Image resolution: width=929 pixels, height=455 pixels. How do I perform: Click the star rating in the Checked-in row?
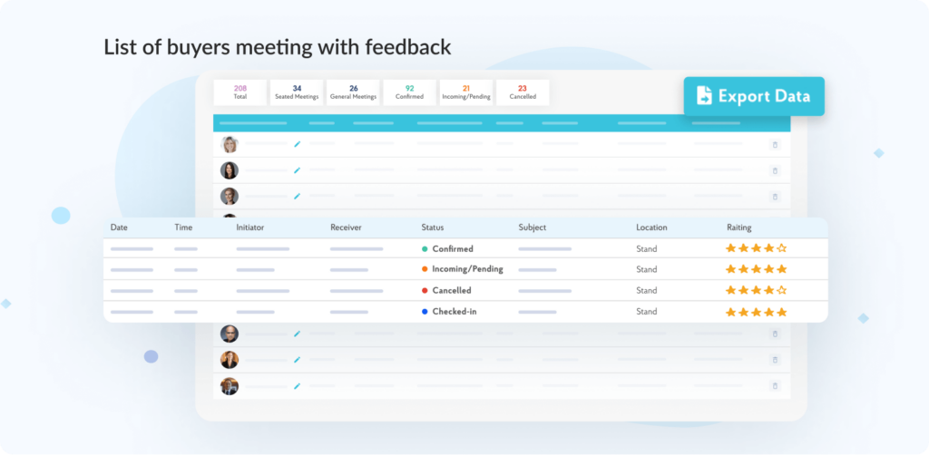(x=756, y=312)
